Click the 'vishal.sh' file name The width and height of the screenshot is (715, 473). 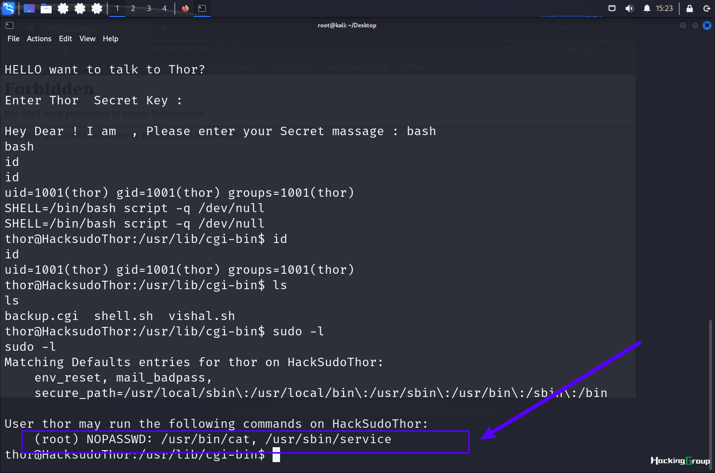202,316
